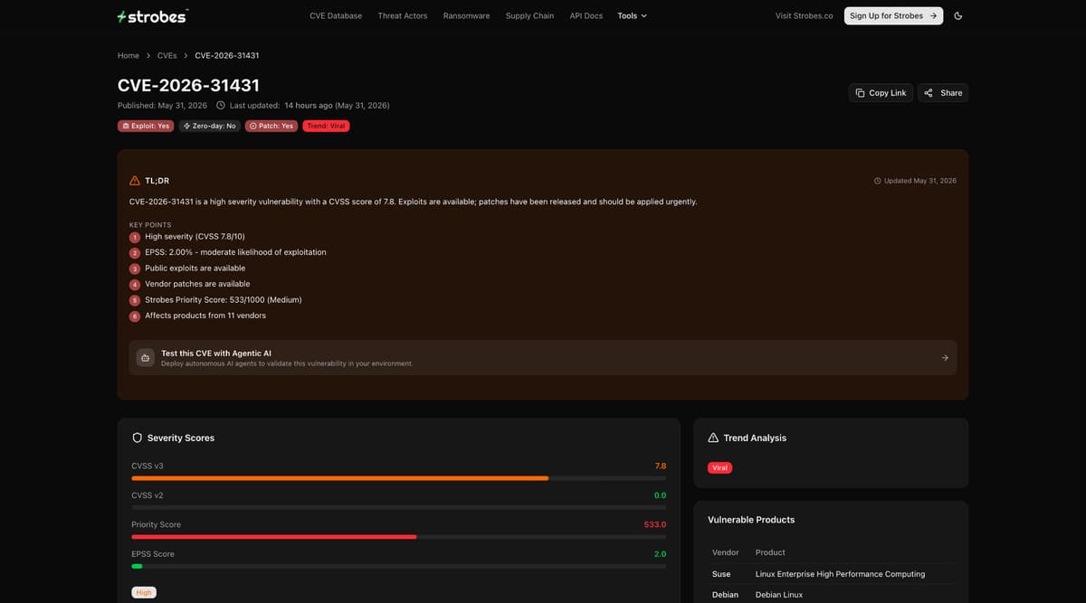Click the Vulnerable Products heading
Image resolution: width=1086 pixels, height=603 pixels.
(x=751, y=520)
